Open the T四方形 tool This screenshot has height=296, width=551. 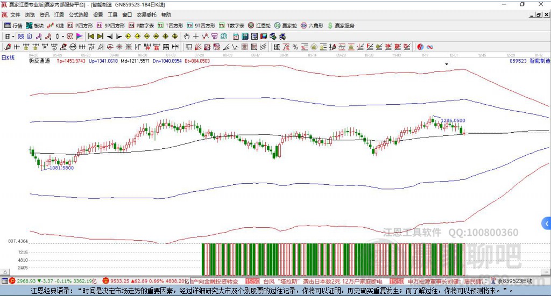point(171,26)
